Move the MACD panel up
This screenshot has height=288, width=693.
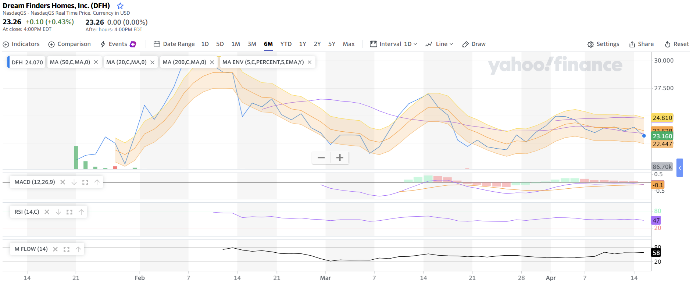(97, 182)
